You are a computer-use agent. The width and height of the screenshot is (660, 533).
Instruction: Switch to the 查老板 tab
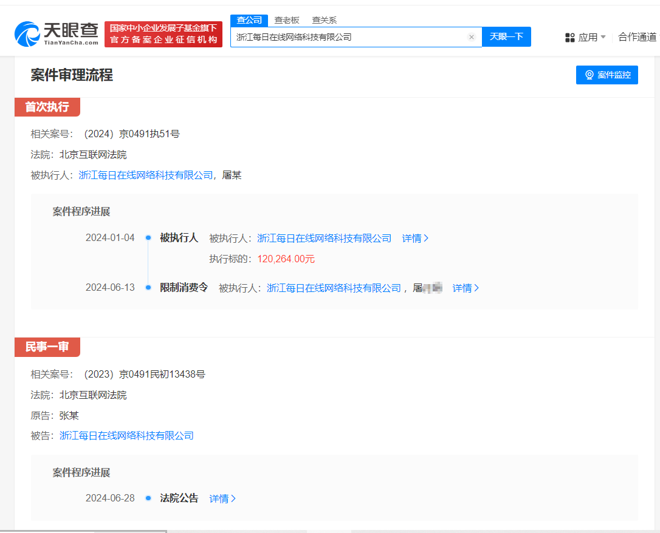point(286,20)
